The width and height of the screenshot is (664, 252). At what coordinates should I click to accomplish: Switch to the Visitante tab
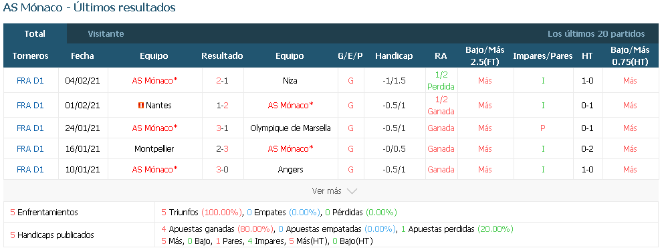[x=106, y=34]
